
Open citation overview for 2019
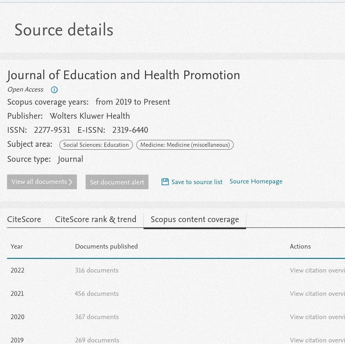coord(317,340)
